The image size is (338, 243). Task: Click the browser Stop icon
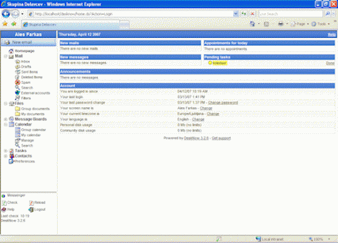252,14
